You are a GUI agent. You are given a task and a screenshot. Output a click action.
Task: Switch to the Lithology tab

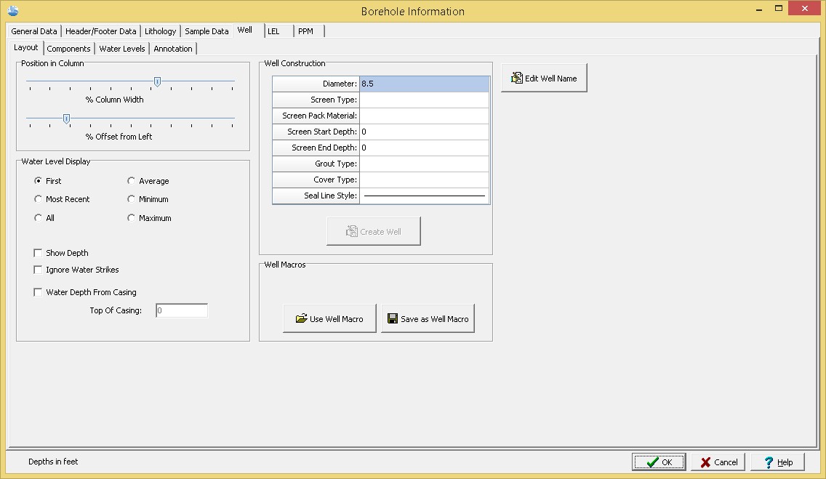click(x=160, y=31)
